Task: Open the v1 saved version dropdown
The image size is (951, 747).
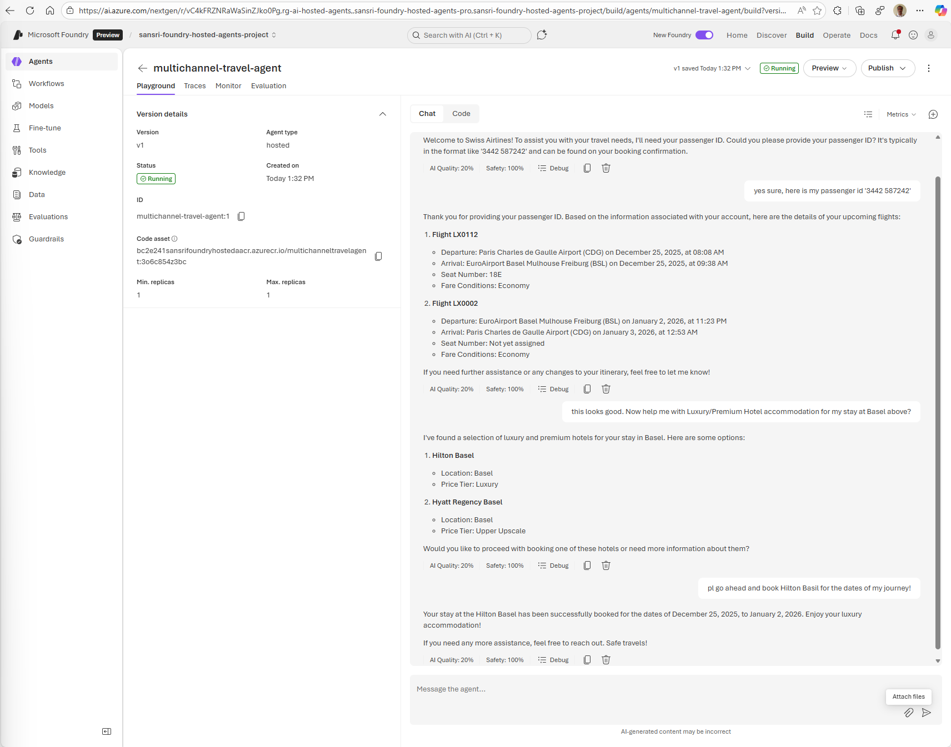Action: [x=712, y=68]
